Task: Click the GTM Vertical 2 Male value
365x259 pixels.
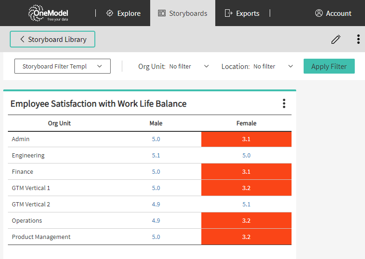Action: (x=156, y=204)
